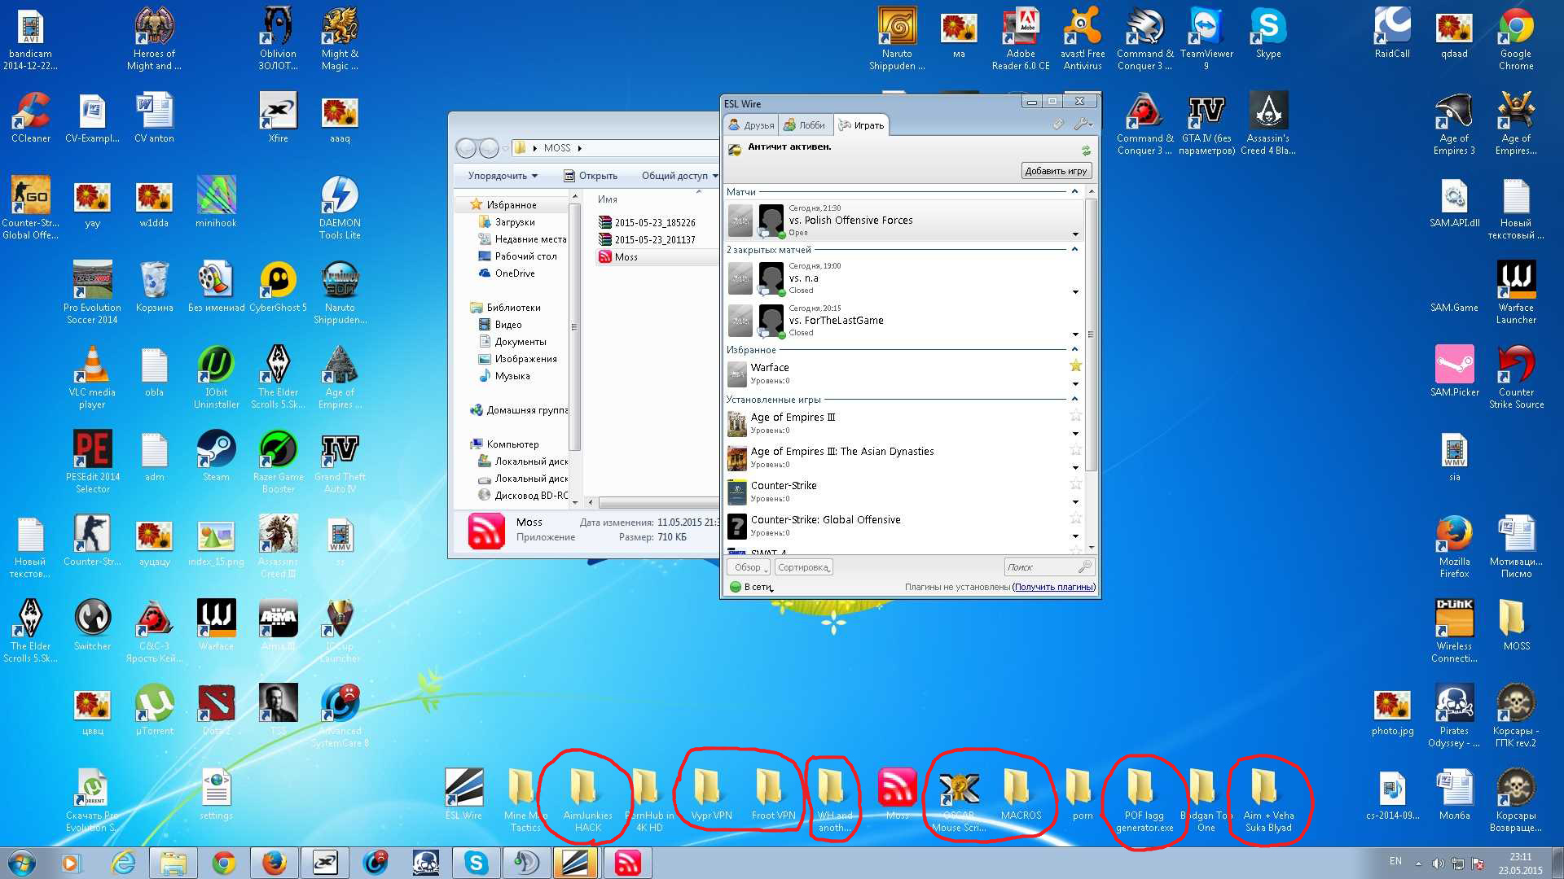Expand the Polish Offensive Forces match dropdown

coord(1075,234)
